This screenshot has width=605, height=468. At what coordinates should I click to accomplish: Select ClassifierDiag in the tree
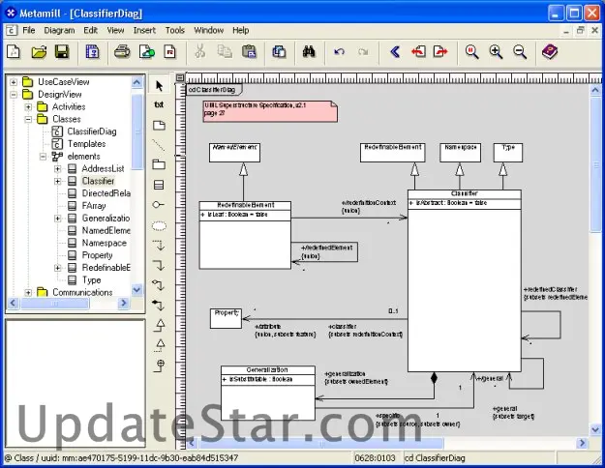(92, 132)
